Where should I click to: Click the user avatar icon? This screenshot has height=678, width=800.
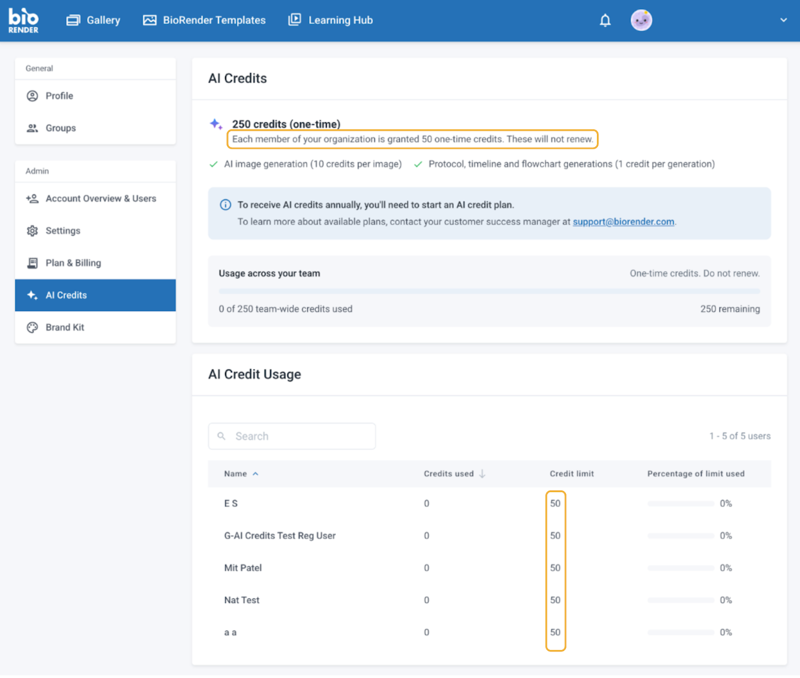coord(641,20)
